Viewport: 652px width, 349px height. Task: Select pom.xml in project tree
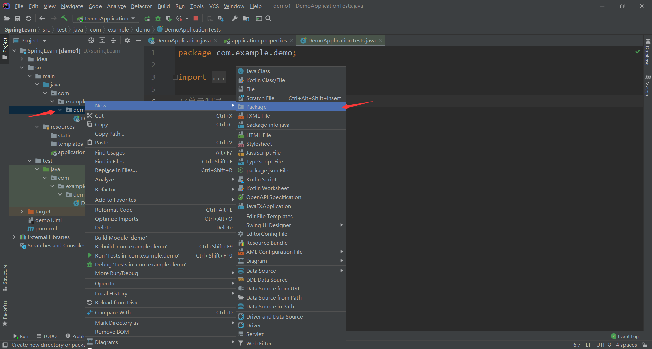pos(42,228)
